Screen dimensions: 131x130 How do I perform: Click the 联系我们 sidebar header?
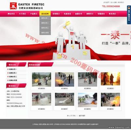[x=16, y=86]
